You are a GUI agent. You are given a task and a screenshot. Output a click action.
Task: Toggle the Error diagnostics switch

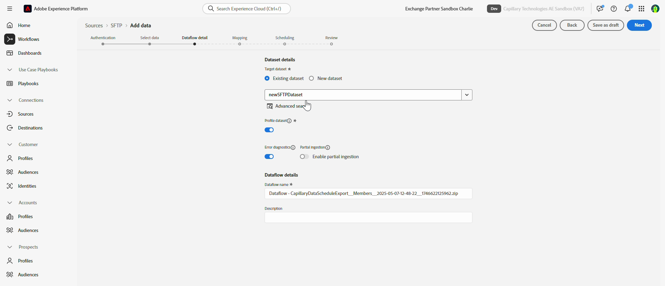[269, 157]
